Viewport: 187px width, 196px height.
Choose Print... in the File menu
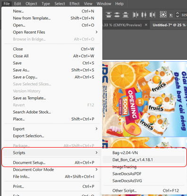coord(52,187)
